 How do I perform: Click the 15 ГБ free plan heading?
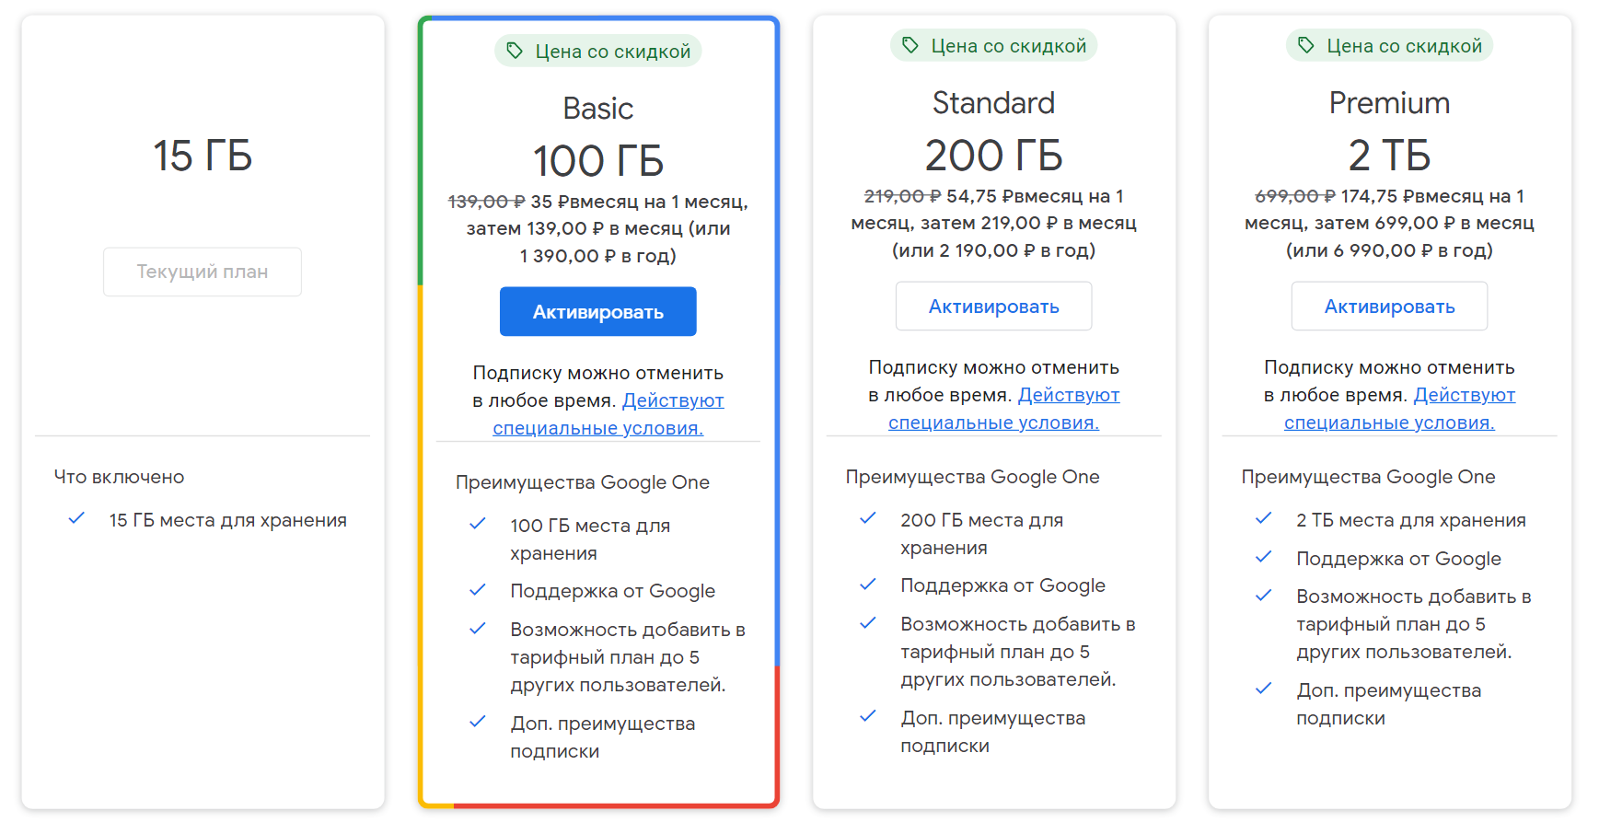203,156
